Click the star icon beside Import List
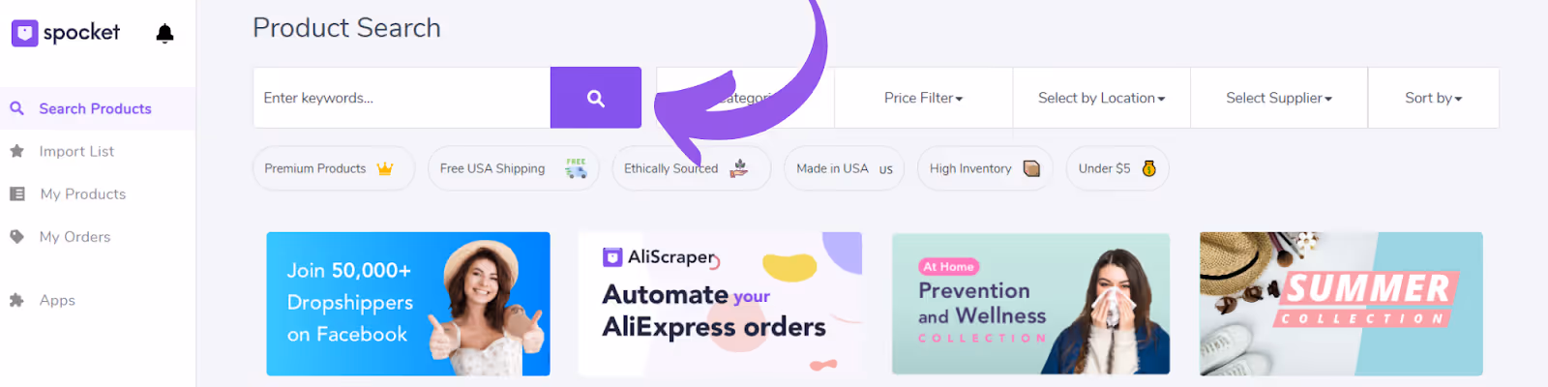 tap(16, 151)
